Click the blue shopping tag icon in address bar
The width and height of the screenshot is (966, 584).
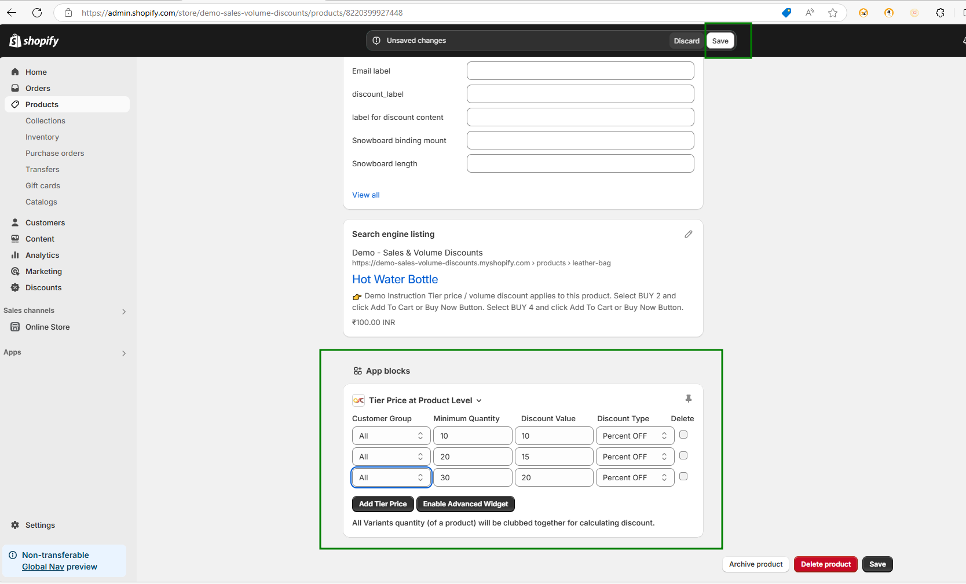[x=786, y=13]
